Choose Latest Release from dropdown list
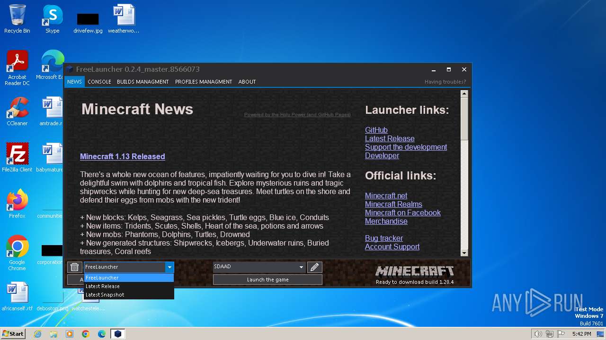Image resolution: width=606 pixels, height=340 pixels. point(129,286)
